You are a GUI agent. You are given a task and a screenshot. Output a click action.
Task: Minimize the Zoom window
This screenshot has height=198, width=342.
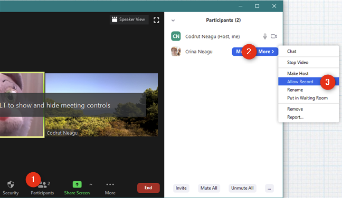(240, 6)
